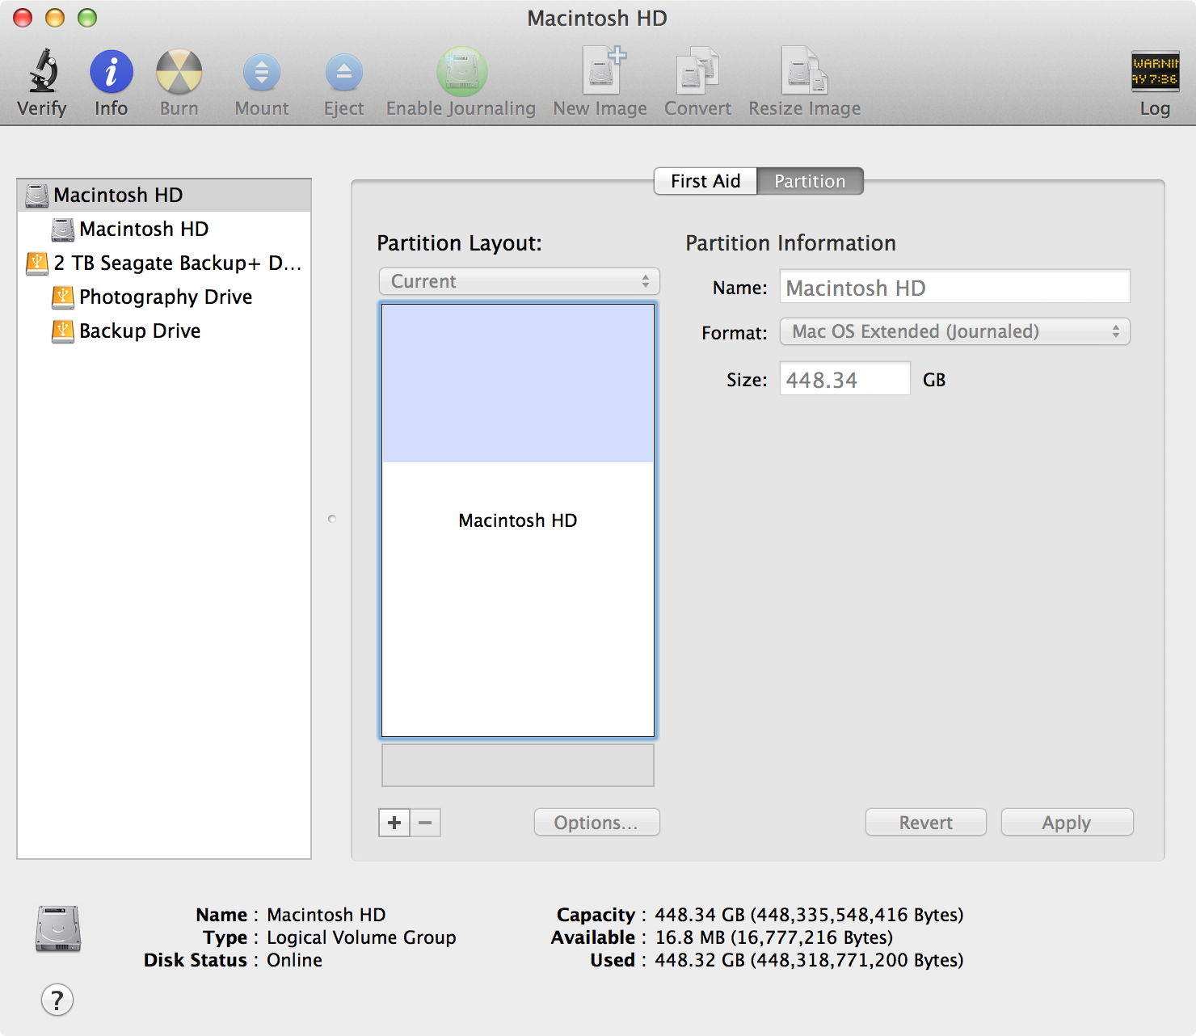Switch to the Partition tab
The image size is (1196, 1036).
coord(810,181)
